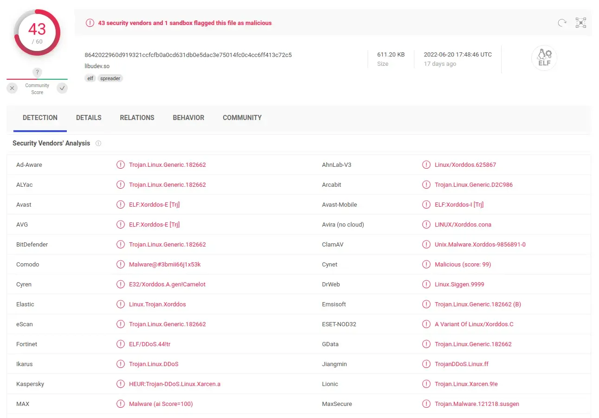The height and width of the screenshot is (418, 599).
Task: Open the DETAILS tab
Action: tap(89, 118)
